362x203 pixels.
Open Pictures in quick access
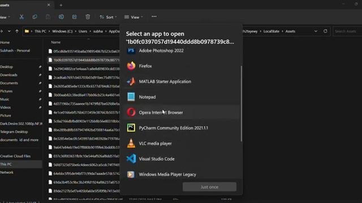click(x=6, y=91)
